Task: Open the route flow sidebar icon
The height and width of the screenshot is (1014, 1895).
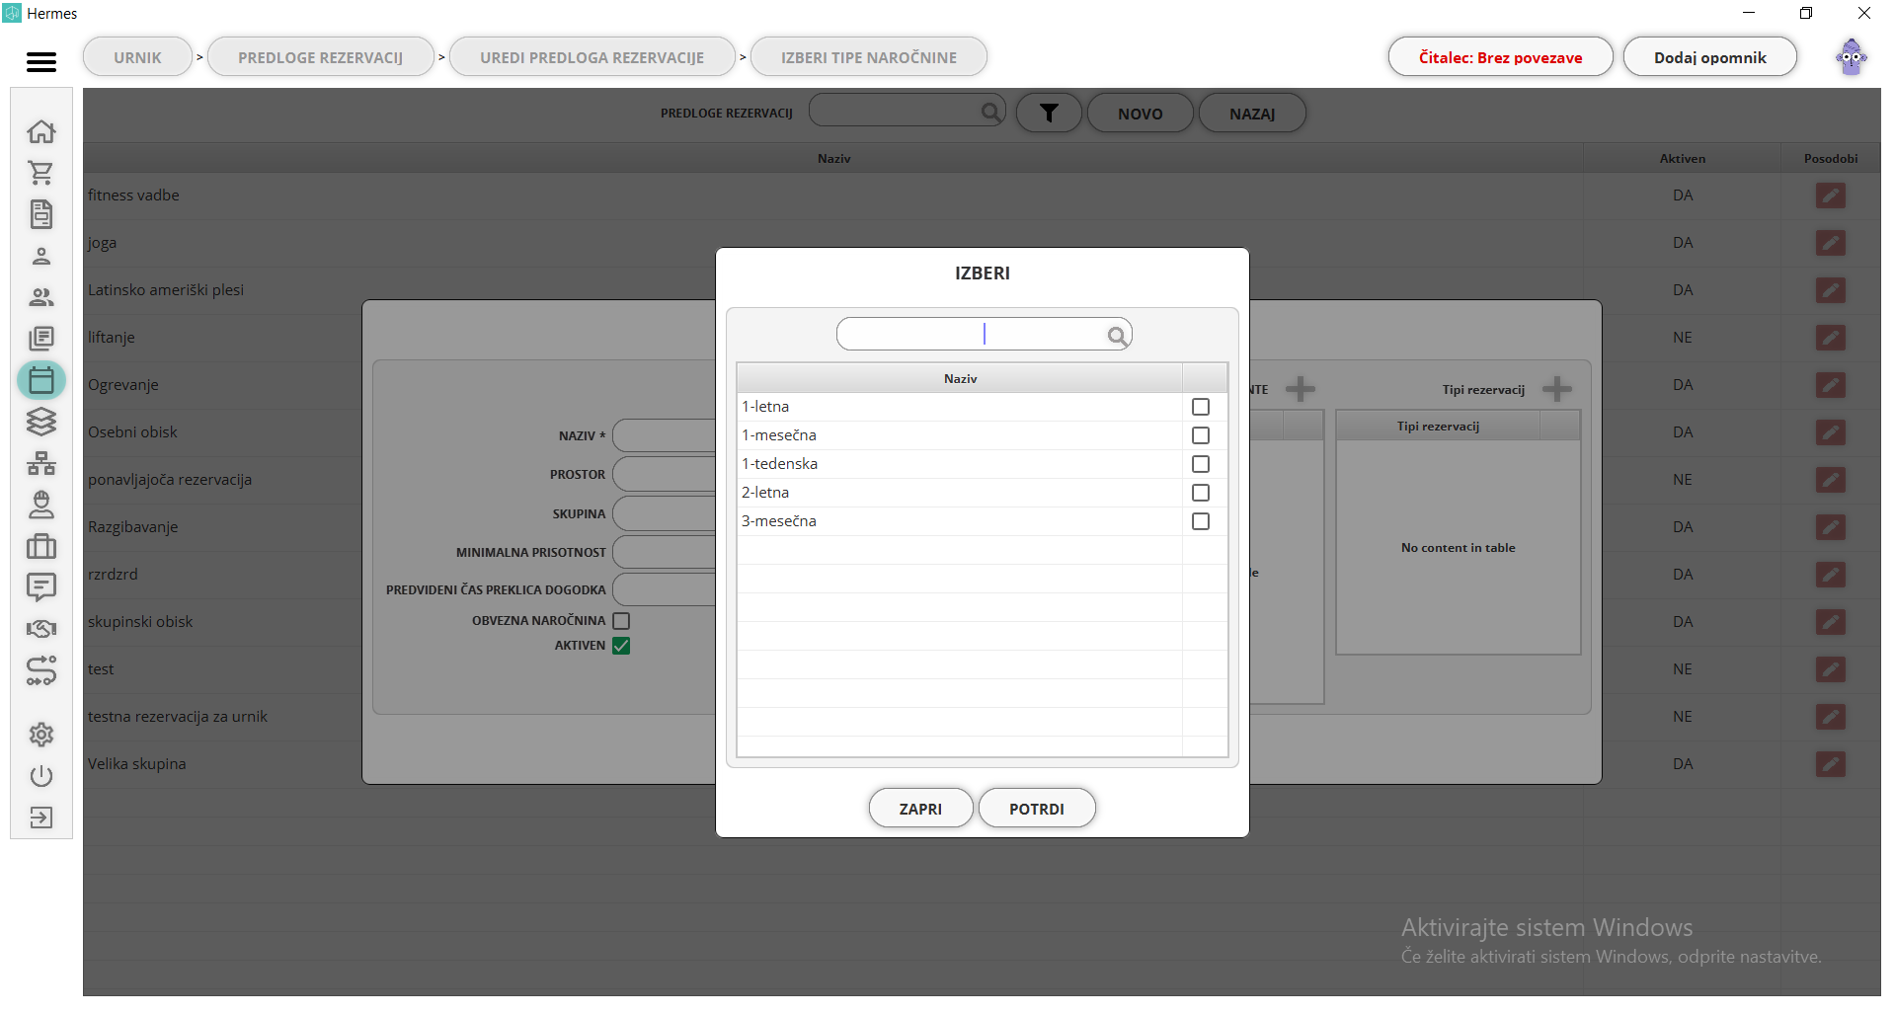Action: tap(41, 670)
